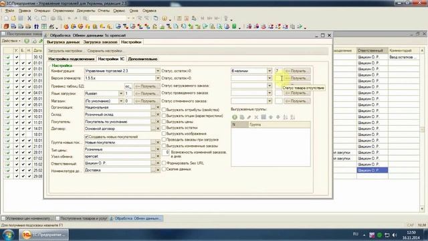The height and width of the screenshot is (241, 428).
Task: Open selection for Тип цены via ellipsis button
Action: click(x=153, y=149)
